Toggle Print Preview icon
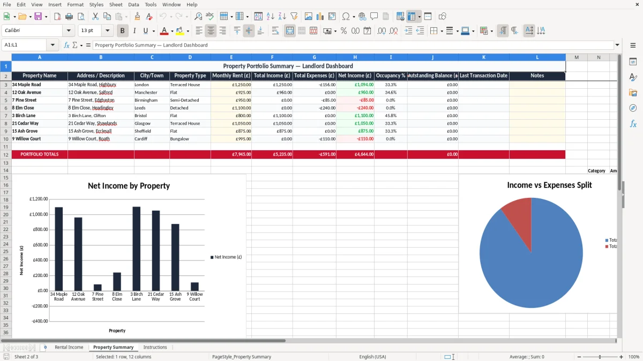The width and height of the screenshot is (643, 361). point(80,17)
